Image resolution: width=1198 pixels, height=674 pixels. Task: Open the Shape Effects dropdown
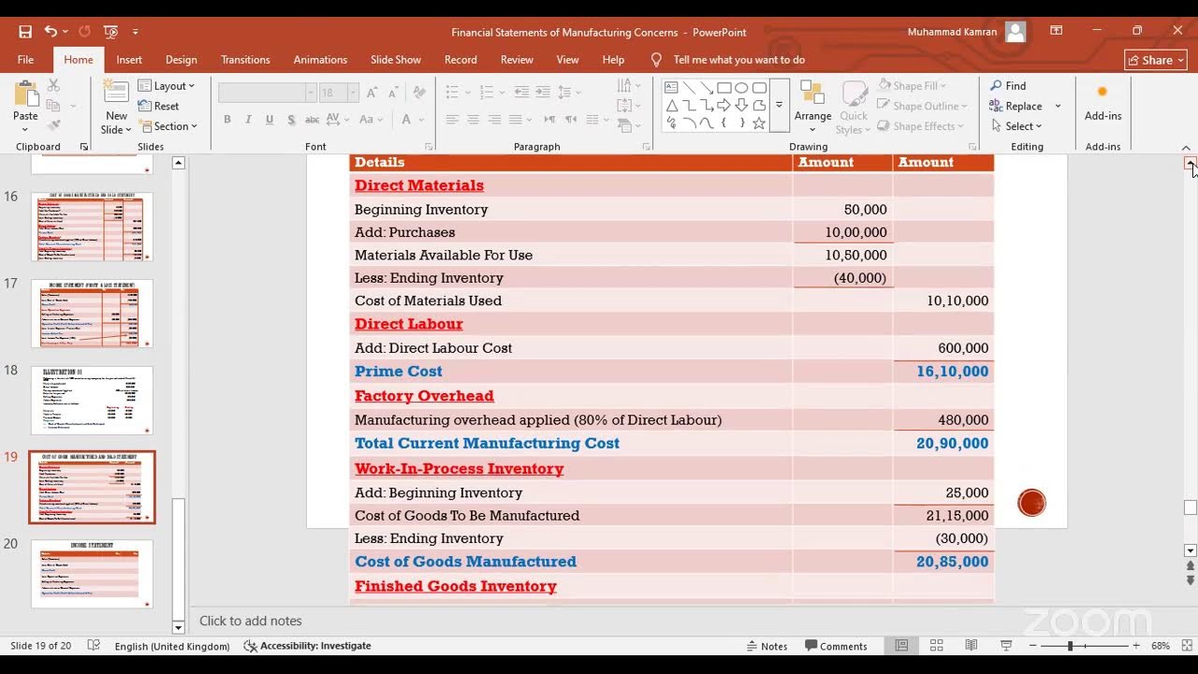click(x=921, y=126)
